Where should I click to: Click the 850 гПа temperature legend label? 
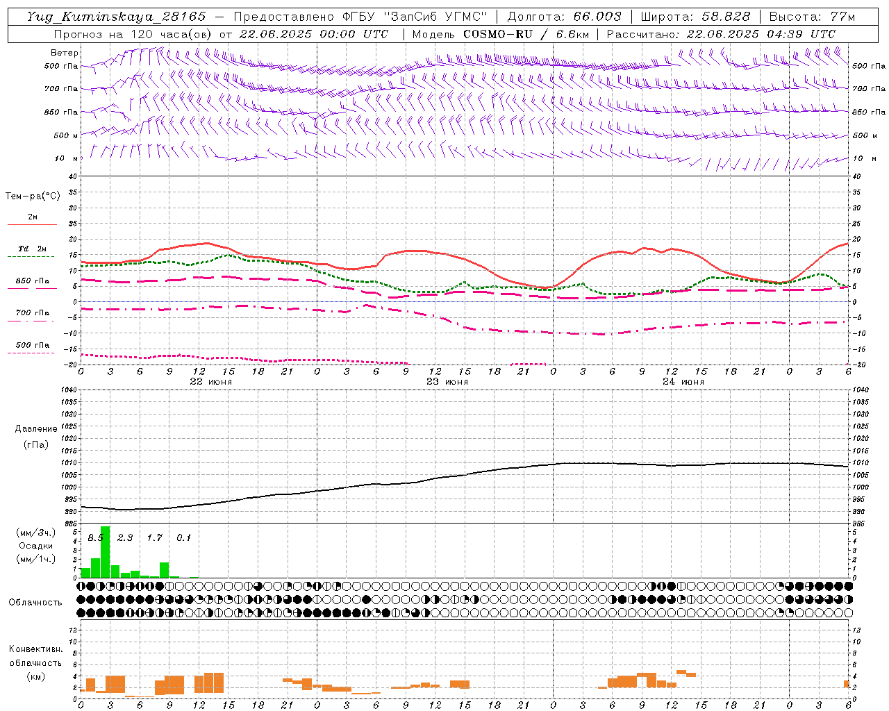click(x=32, y=281)
